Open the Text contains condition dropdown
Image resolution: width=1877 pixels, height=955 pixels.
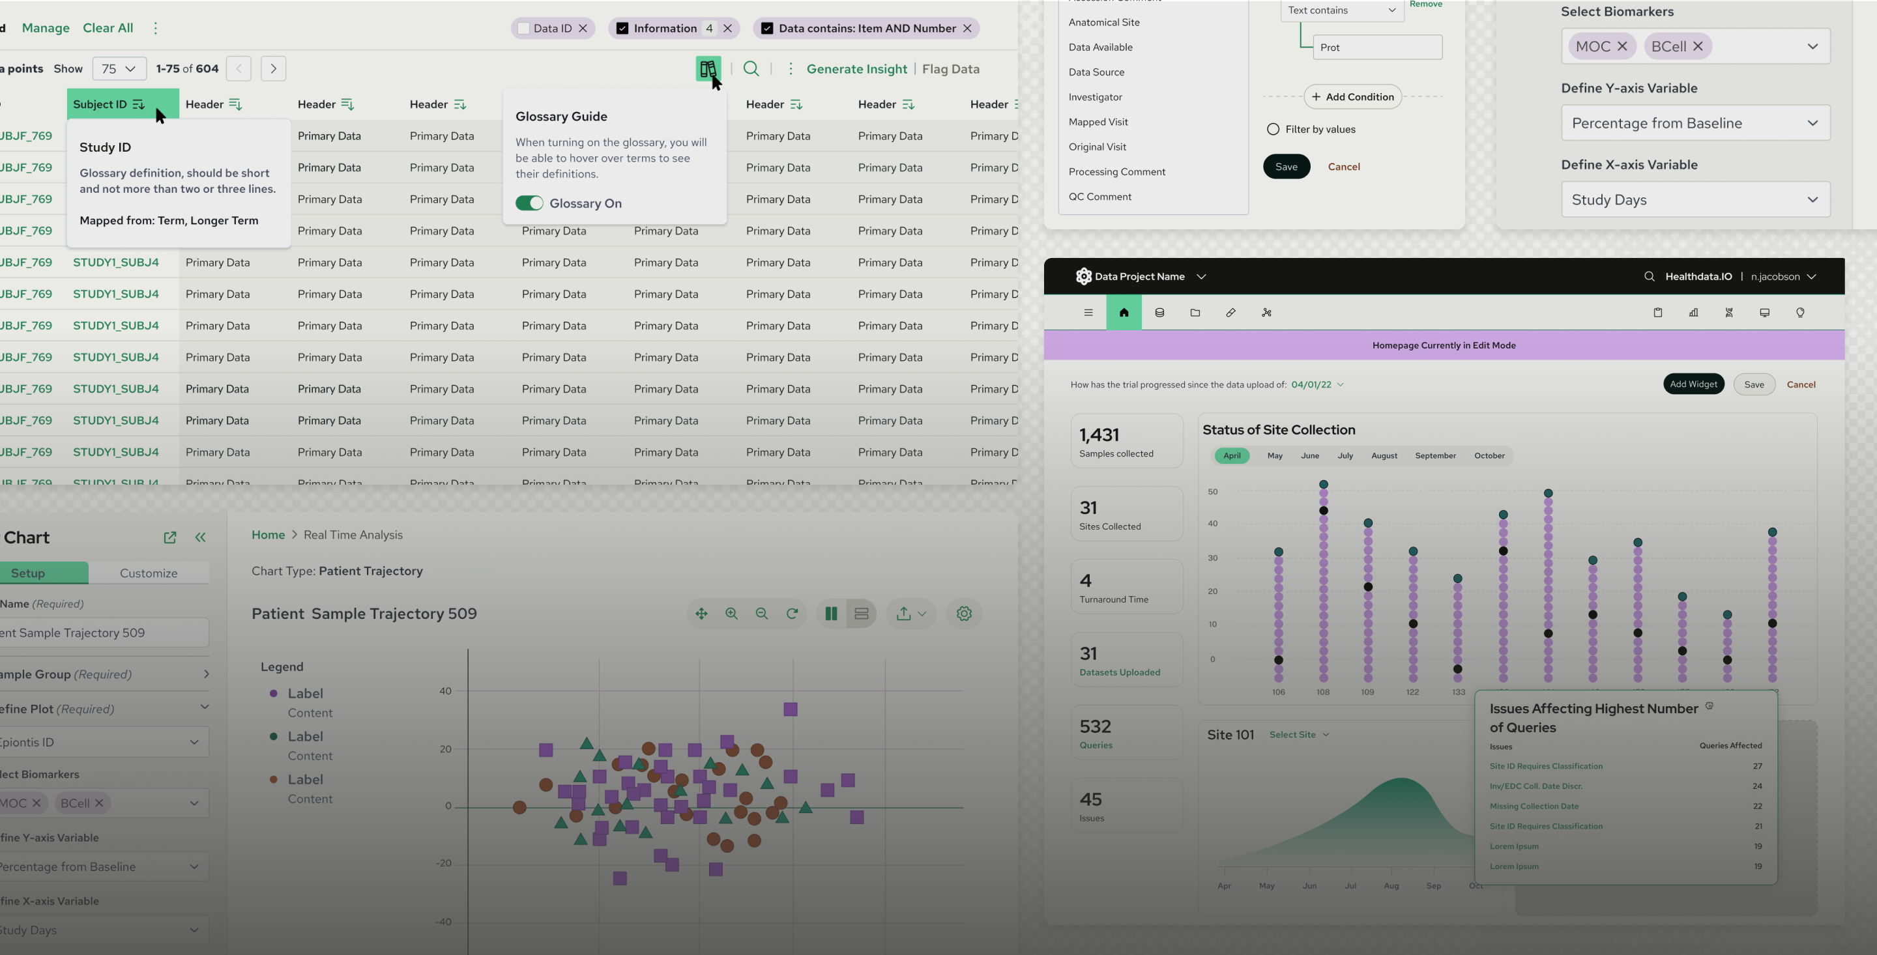1341,10
